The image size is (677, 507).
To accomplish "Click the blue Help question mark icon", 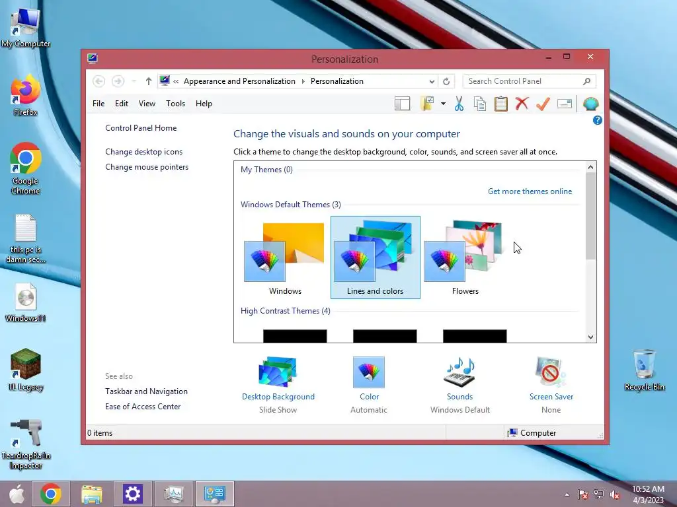I will tap(597, 120).
